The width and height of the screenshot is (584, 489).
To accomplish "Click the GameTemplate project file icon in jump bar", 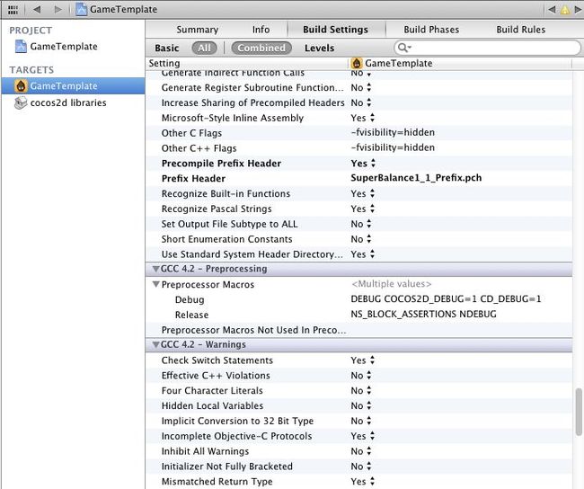I will click(x=82, y=9).
